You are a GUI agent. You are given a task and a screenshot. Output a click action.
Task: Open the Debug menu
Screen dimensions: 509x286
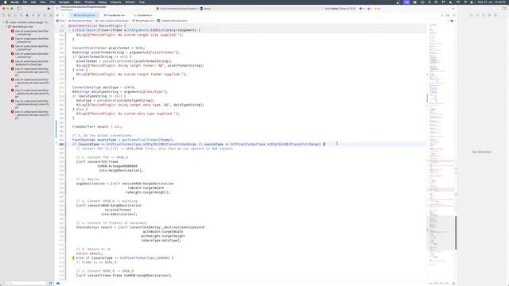[x=103, y=2]
